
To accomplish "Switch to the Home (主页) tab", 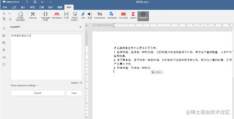I will [14, 7].
